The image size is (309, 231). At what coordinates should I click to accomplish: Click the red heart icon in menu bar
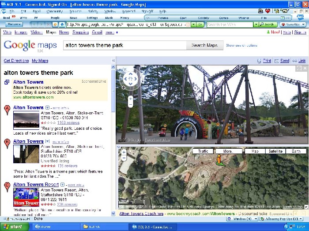268,11
